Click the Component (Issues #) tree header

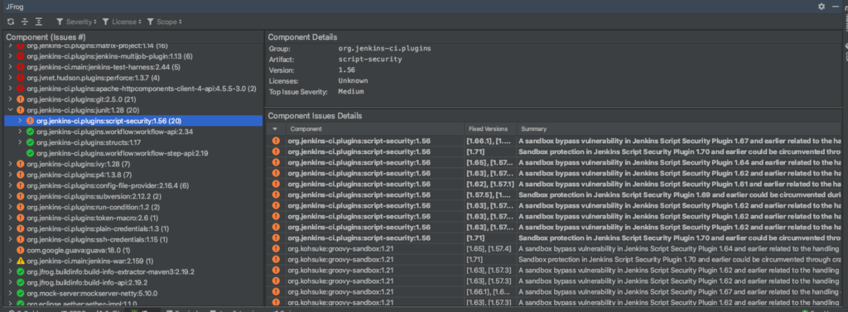tap(46, 36)
